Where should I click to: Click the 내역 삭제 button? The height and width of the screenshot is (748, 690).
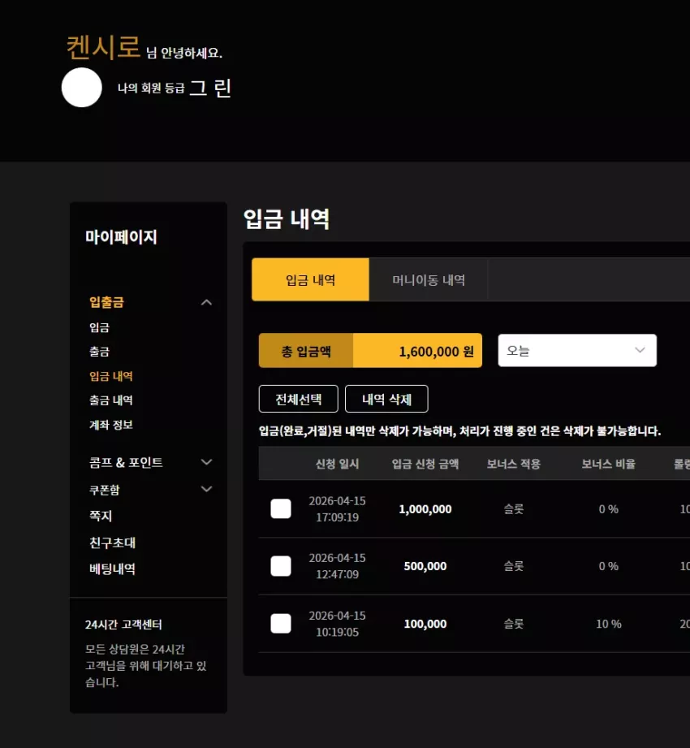(386, 399)
